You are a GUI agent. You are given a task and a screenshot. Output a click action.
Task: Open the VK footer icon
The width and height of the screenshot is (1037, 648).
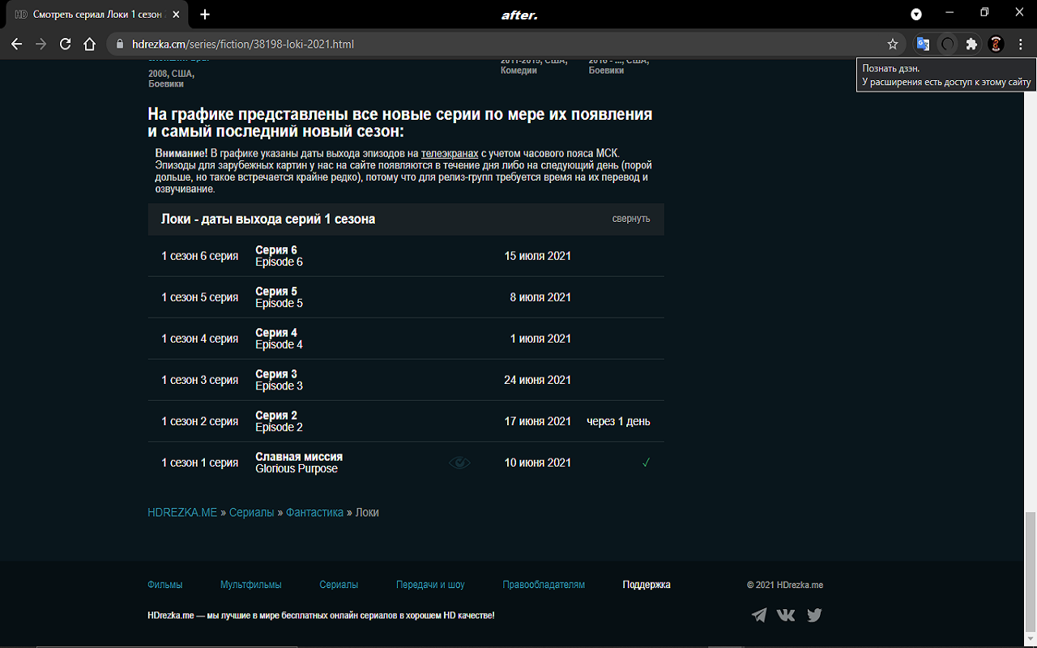(x=786, y=615)
